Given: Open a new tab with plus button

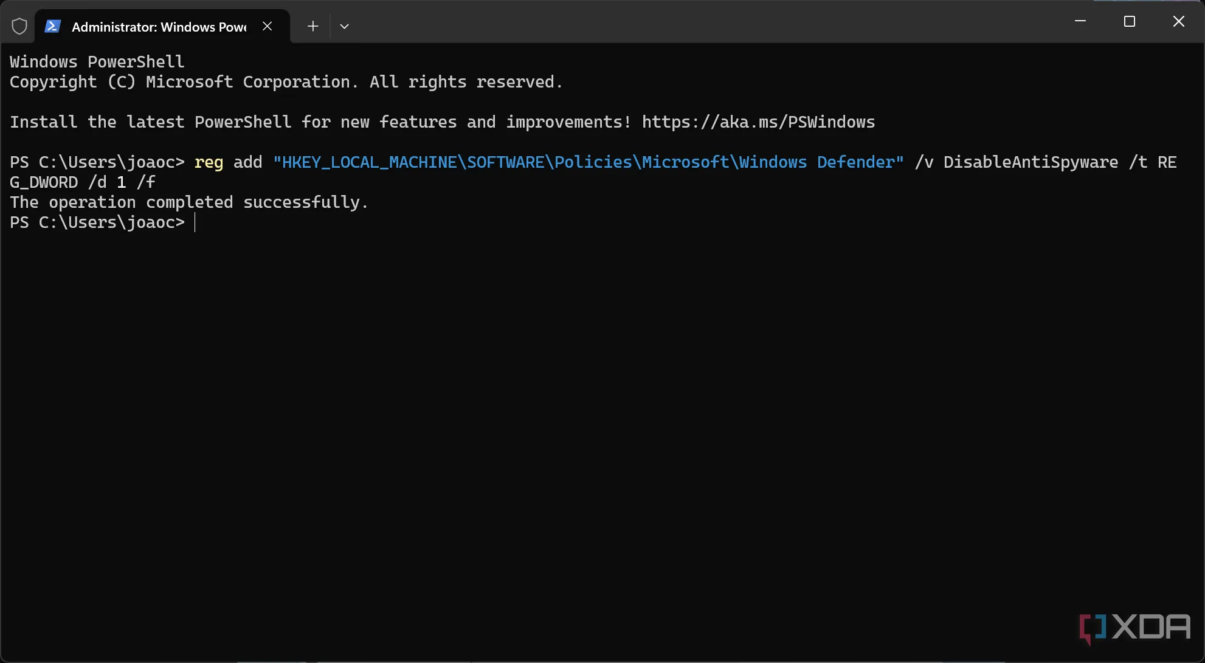Looking at the screenshot, I should (312, 26).
